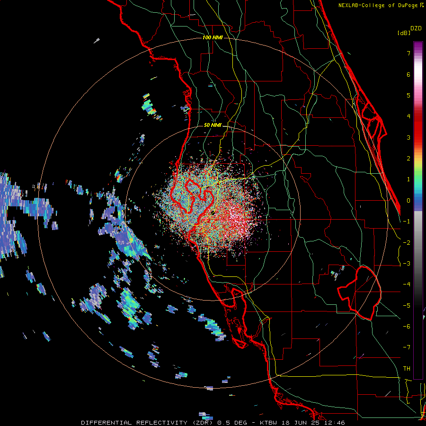426x426 pixels.
Task: Click the 'TH' label on the color scale
Action: point(407,369)
